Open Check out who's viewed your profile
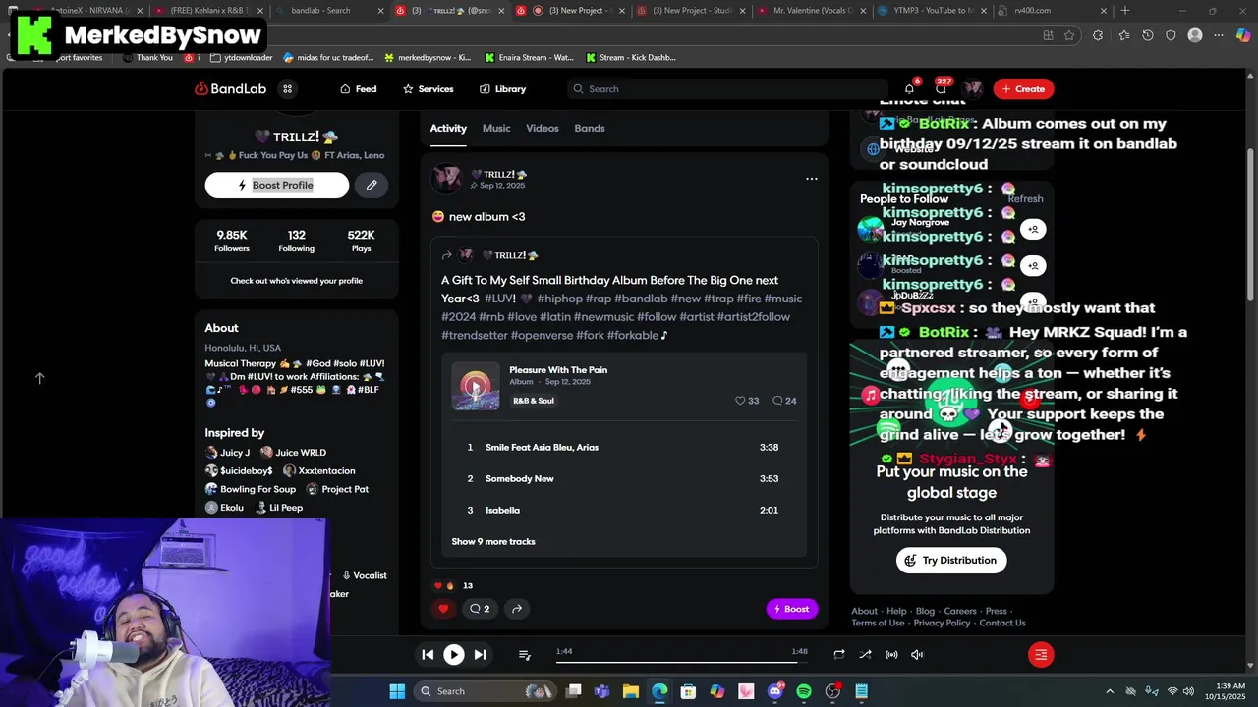 [x=296, y=281]
